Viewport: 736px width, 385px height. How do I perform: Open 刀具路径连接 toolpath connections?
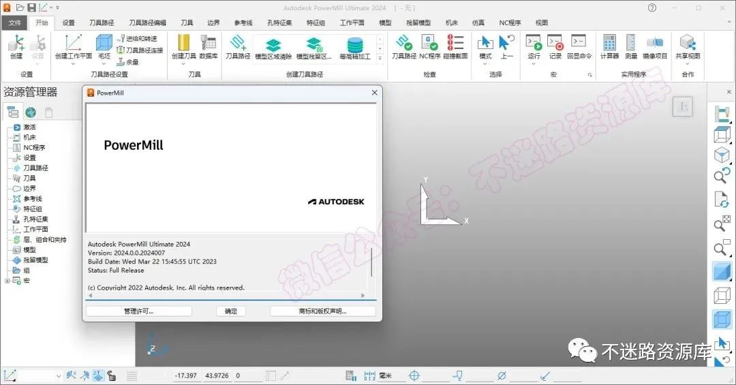click(140, 50)
